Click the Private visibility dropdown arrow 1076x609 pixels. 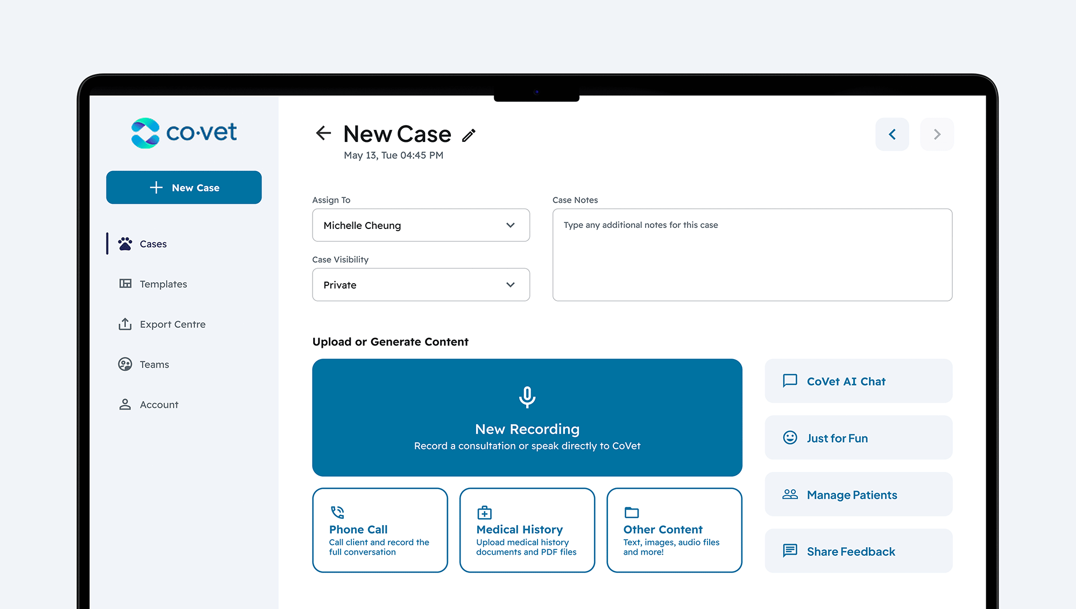click(510, 285)
